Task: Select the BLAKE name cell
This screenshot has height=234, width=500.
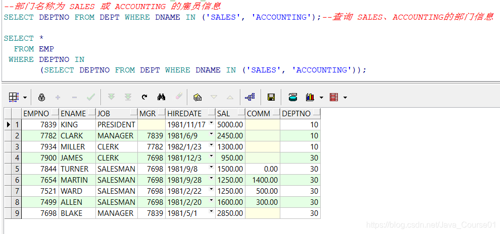Action: 77,213
